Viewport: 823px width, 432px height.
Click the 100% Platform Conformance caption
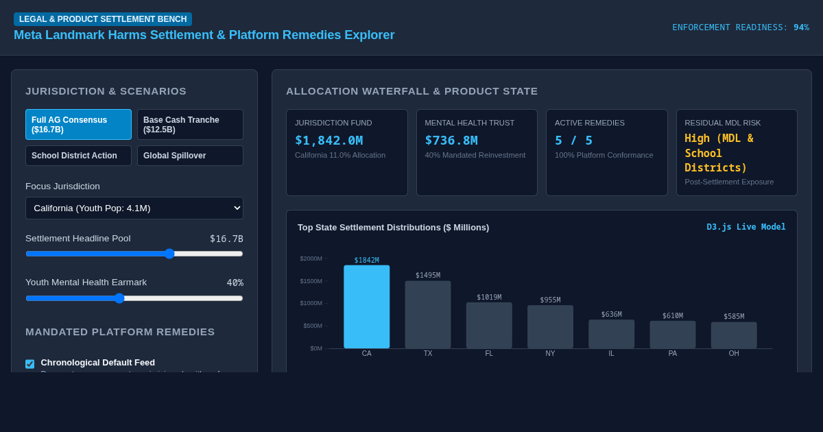[x=604, y=155]
